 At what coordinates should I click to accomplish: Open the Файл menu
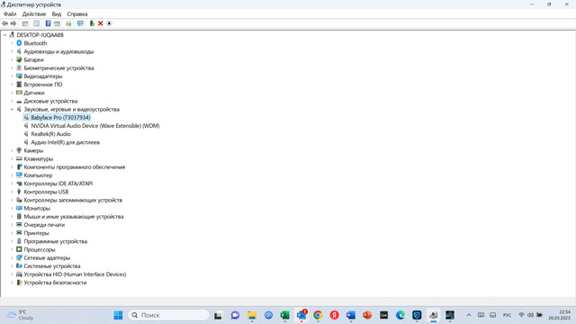click(10, 14)
